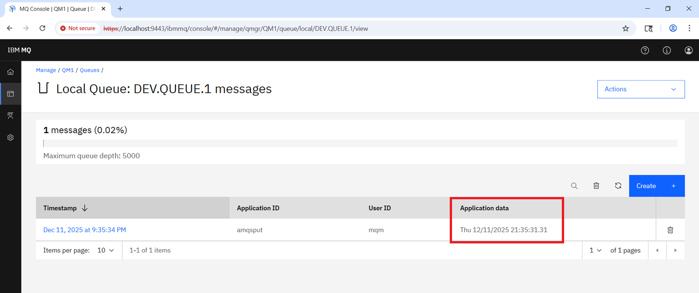Screen dimensions: 699x293
Task: Clear queue with the toolbar trash icon
Action: pos(596,186)
